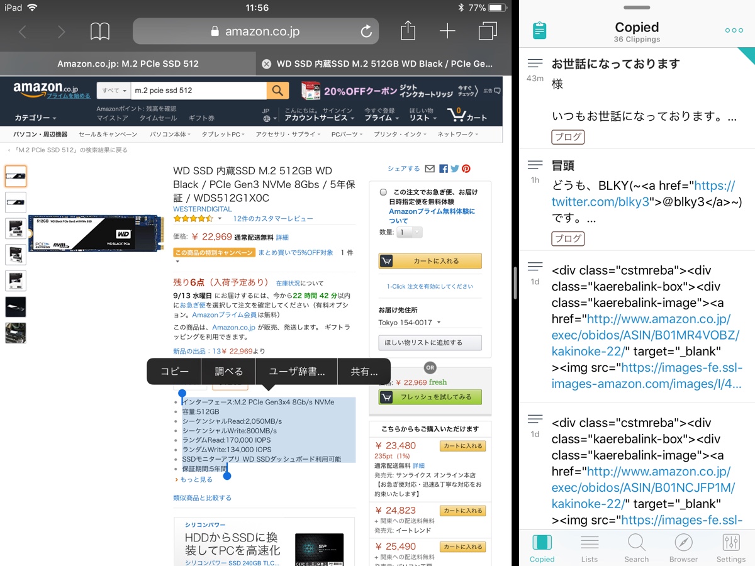Open セール&キャンペーン menu item
The width and height of the screenshot is (755, 566).
pos(108,135)
